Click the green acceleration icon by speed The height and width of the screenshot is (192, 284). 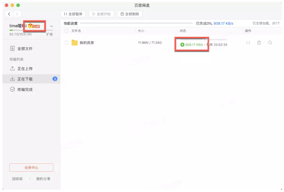coord(183,45)
